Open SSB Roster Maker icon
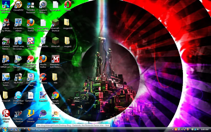The height and width of the screenshot is (132, 211). point(55,116)
